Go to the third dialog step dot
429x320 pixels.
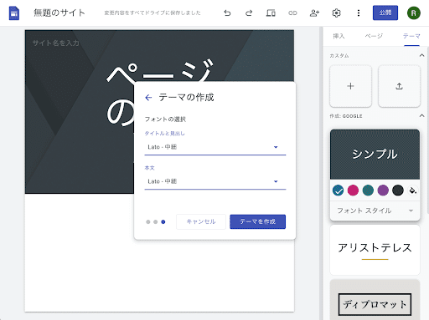[163, 222]
